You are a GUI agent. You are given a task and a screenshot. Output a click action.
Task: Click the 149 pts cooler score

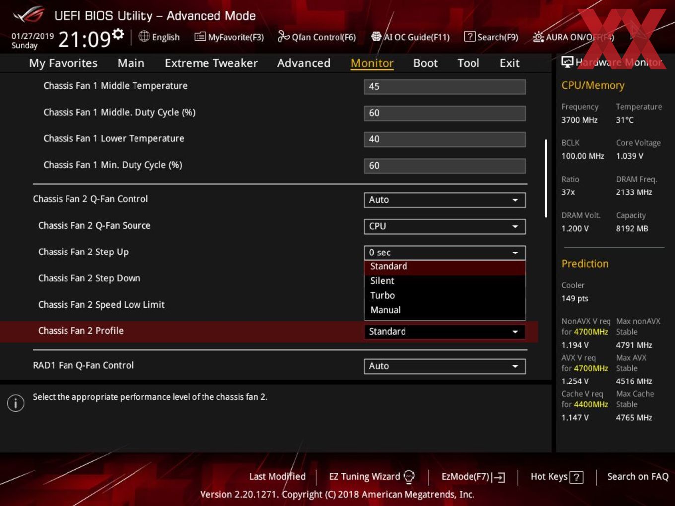coord(575,298)
